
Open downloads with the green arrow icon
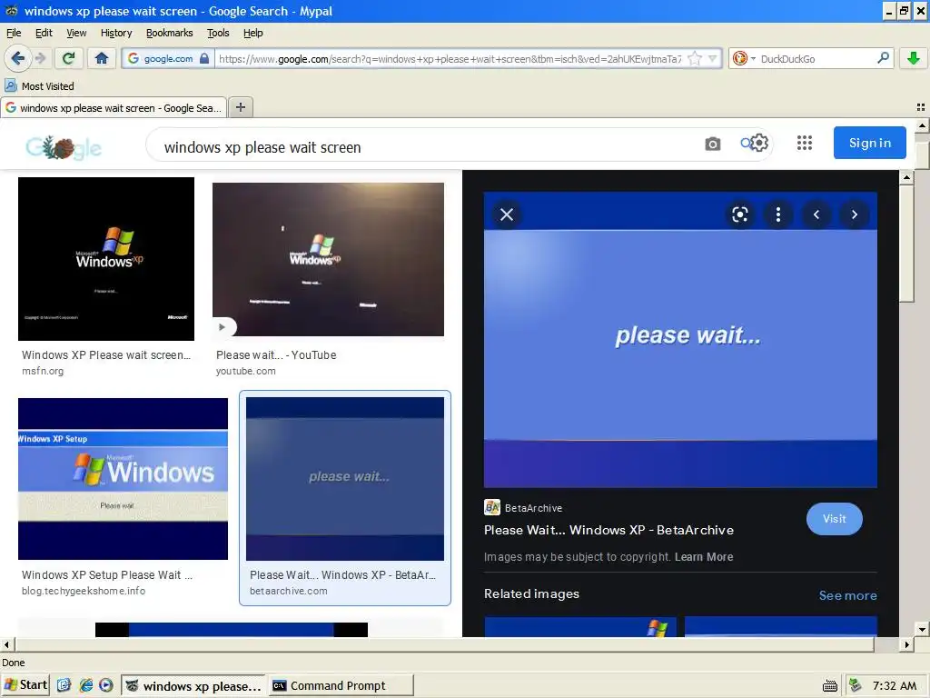[914, 58]
